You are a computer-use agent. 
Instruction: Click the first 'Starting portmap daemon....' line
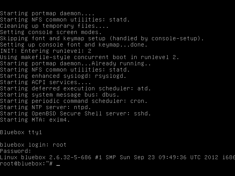(x=47, y=13)
